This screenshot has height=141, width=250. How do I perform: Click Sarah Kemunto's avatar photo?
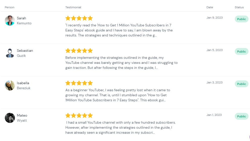click(x=10, y=21)
